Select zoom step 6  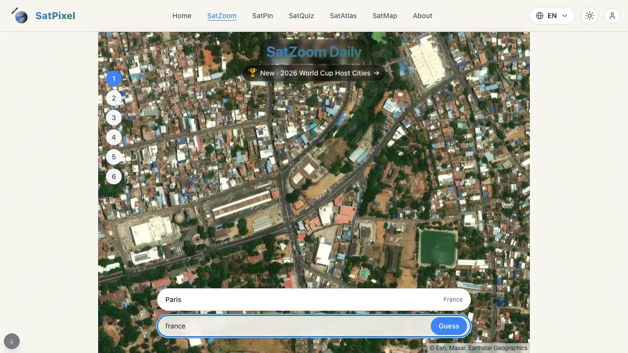(114, 176)
